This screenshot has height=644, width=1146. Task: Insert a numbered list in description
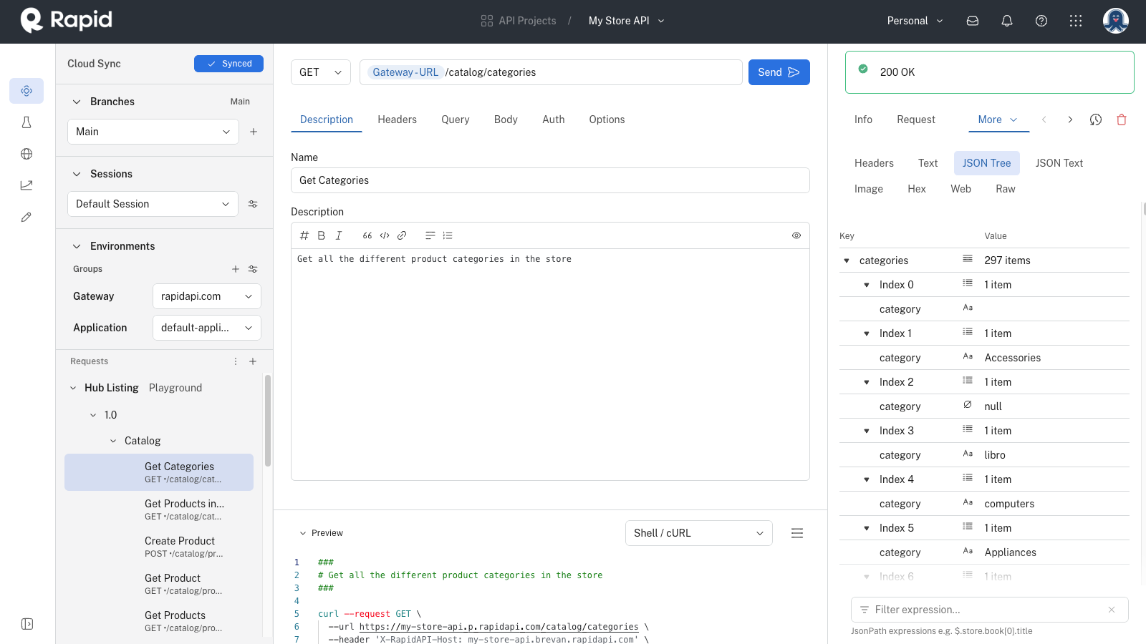[448, 235]
